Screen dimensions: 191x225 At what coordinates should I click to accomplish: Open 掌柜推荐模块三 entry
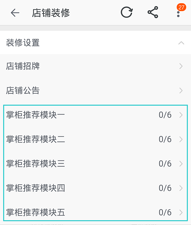(36, 164)
